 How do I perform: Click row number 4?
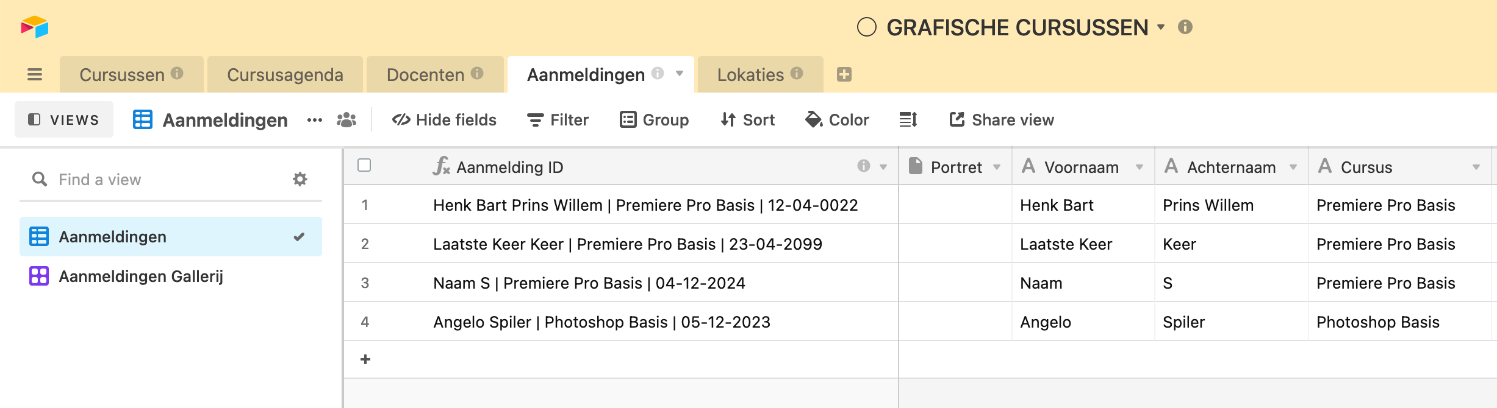pos(365,322)
